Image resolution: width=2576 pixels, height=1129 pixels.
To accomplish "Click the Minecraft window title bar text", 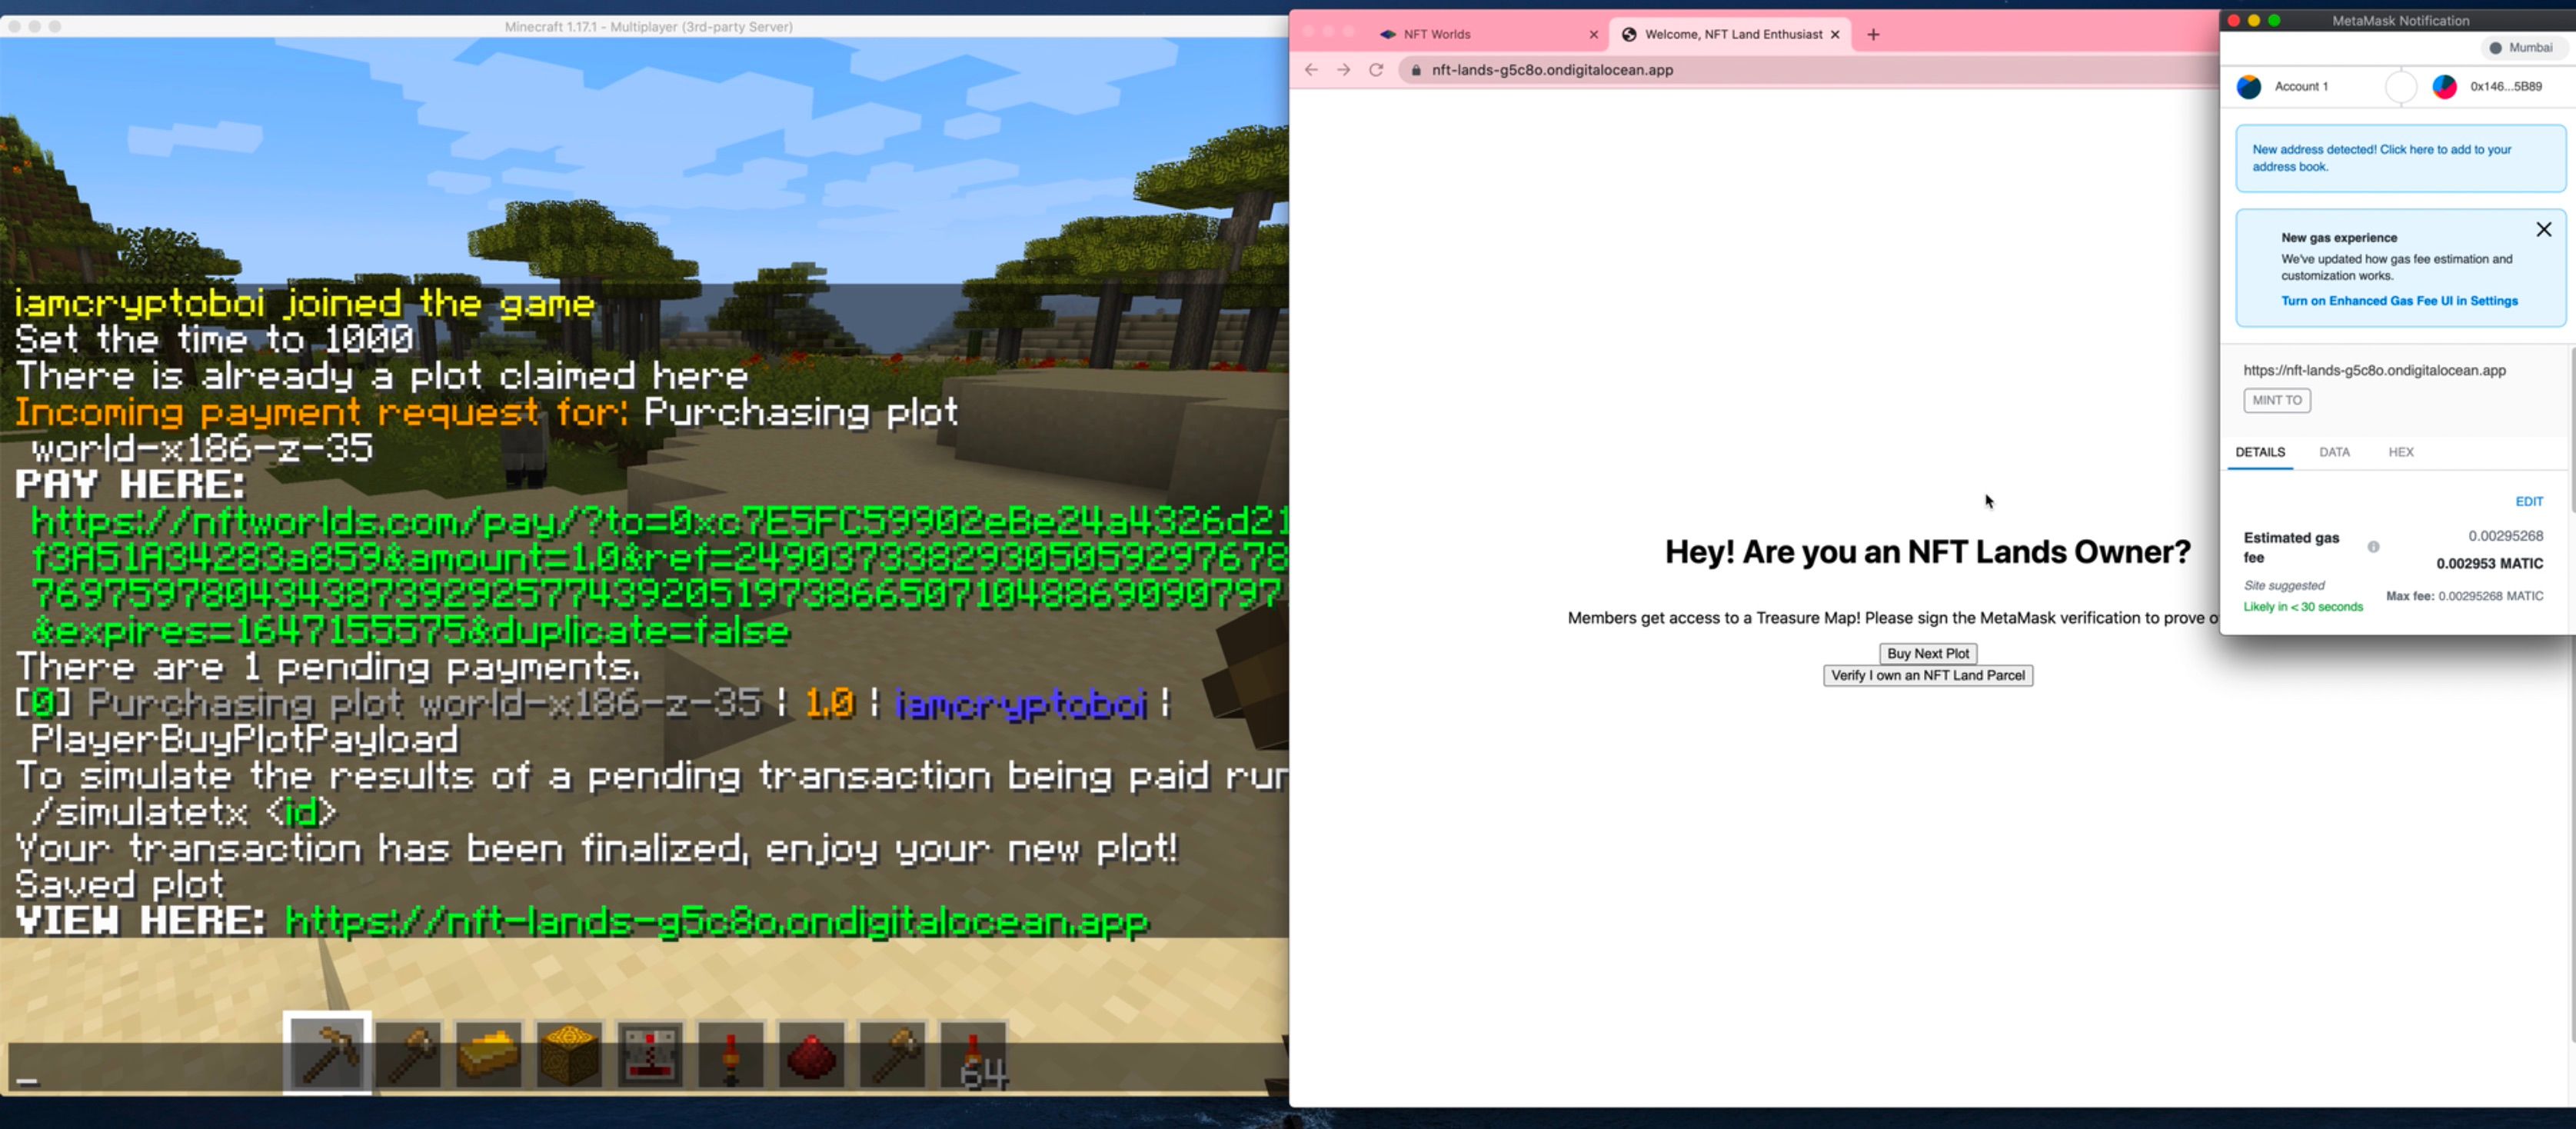I will pos(648,27).
